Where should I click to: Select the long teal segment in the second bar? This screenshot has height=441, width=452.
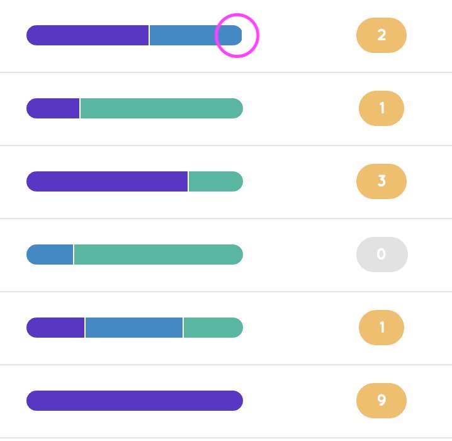[x=162, y=108]
